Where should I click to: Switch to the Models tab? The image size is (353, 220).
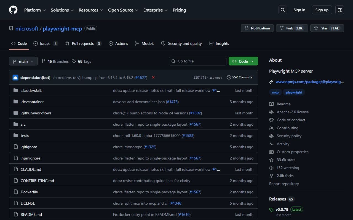pos(145,43)
